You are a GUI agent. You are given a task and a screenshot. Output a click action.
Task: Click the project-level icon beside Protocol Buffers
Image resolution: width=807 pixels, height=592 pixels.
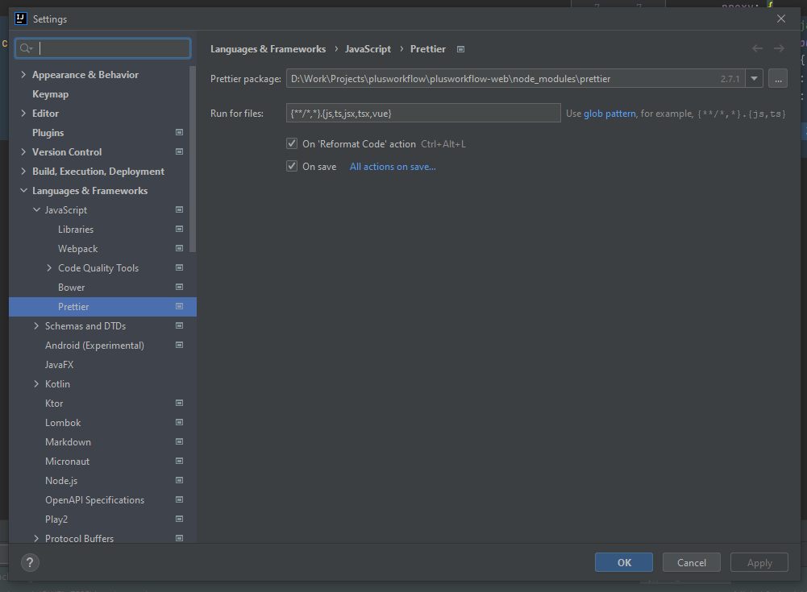179,539
